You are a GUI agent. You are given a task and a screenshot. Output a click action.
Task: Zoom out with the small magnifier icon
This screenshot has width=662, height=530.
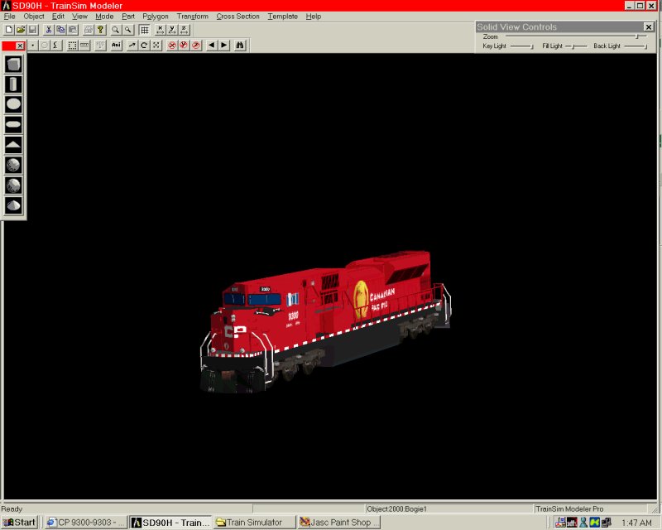coord(127,30)
